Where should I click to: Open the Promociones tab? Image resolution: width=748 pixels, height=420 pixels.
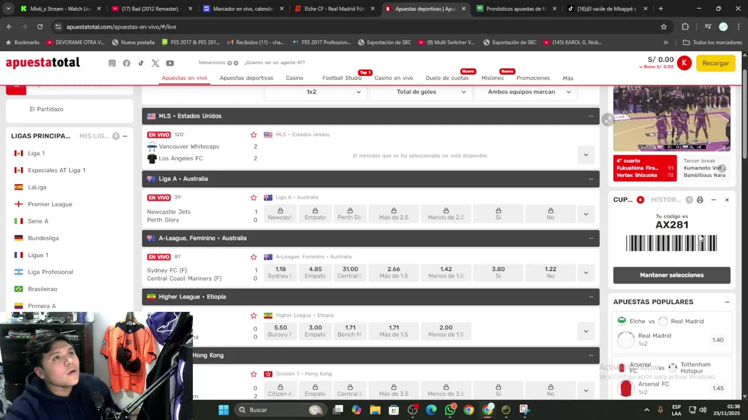(x=533, y=78)
